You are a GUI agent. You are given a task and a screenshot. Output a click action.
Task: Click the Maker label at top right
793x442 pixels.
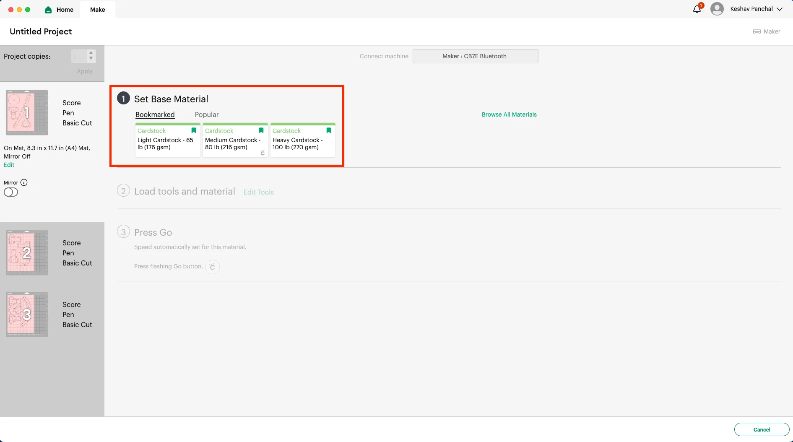772,31
